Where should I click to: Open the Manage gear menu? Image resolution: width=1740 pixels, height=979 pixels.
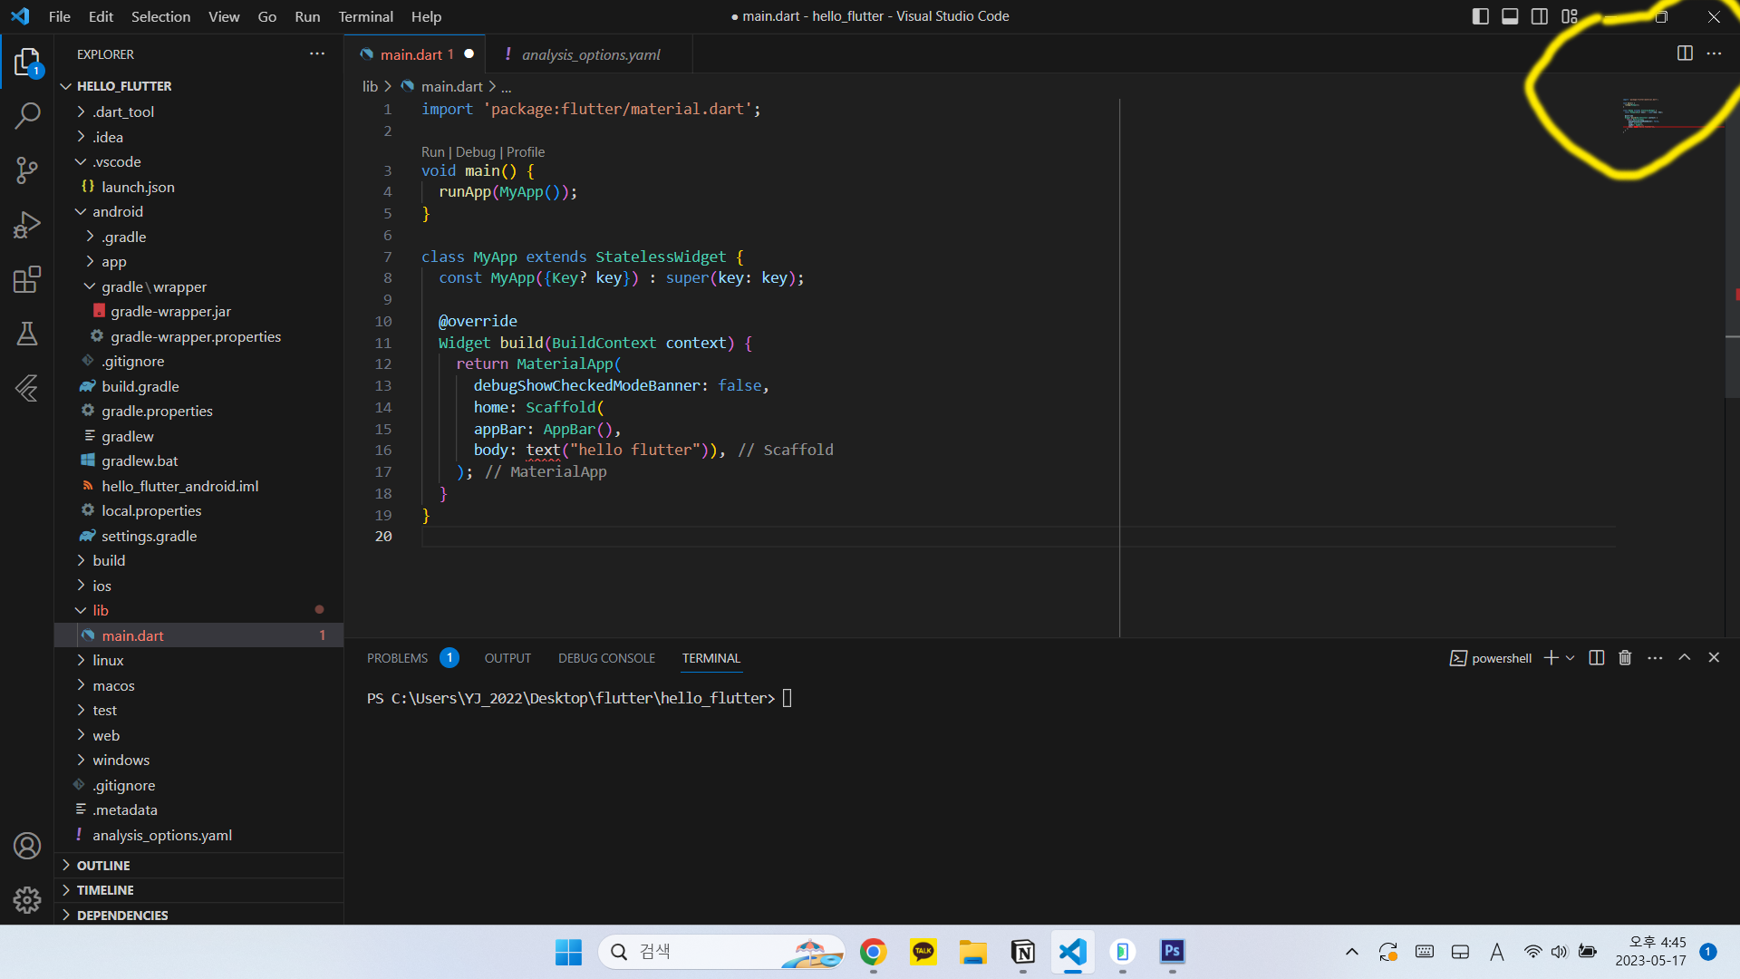coord(27,900)
